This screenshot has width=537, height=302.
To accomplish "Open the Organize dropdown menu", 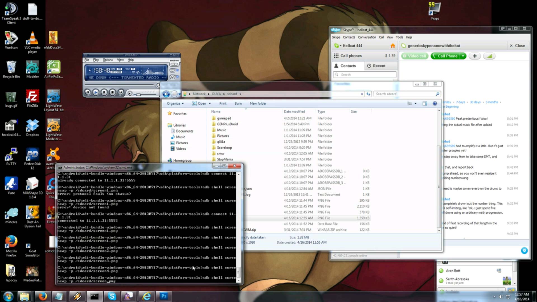I will tap(175, 103).
